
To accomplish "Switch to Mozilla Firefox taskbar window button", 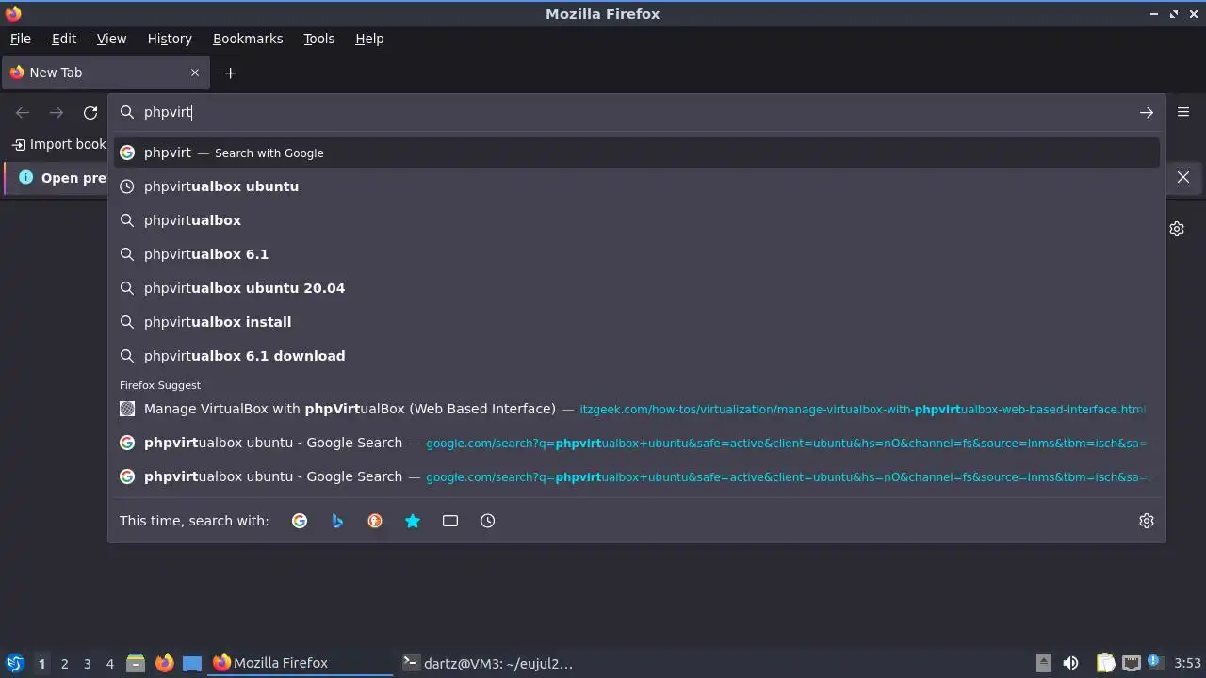I will pos(300,663).
